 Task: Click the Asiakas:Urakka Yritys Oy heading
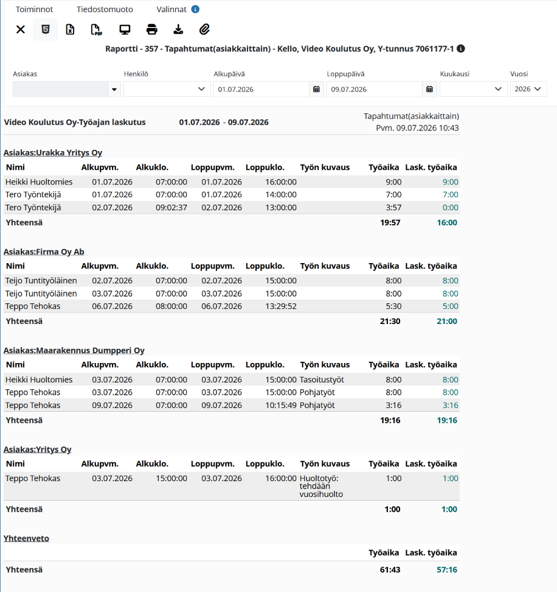[53, 152]
